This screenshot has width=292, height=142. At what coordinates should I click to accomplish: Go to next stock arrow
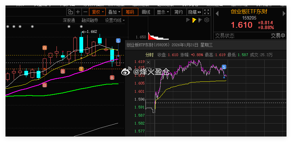pyautogui.click(x=284, y=14)
